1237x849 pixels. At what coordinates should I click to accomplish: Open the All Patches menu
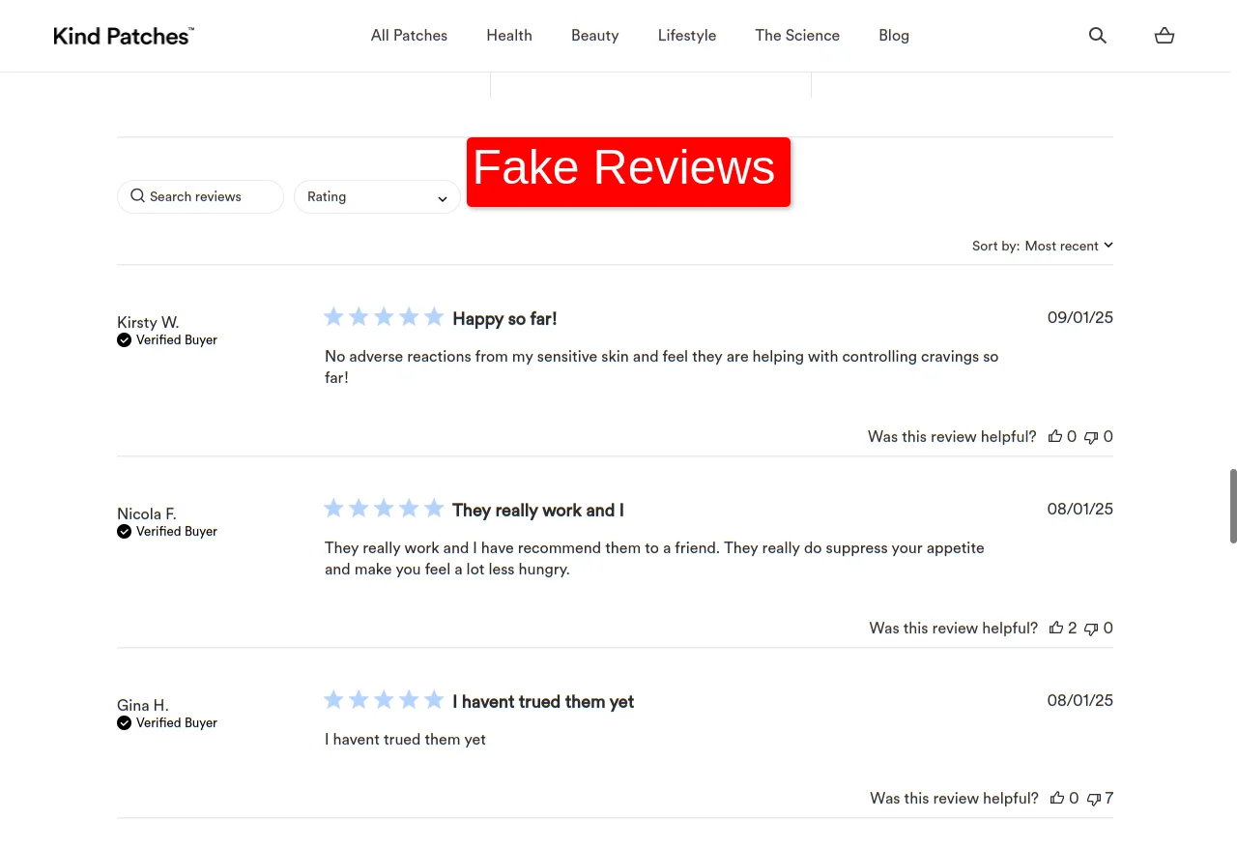(409, 36)
